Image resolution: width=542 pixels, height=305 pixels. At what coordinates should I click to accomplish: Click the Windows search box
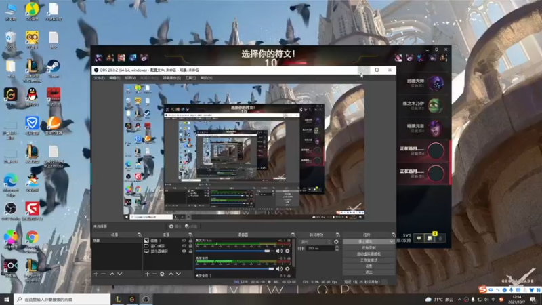(x=62, y=300)
